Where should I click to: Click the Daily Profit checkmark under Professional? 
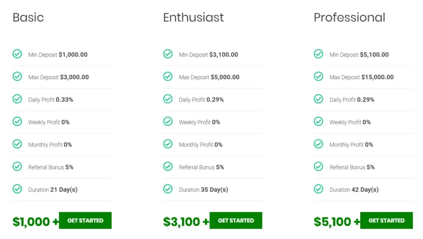coord(318,99)
